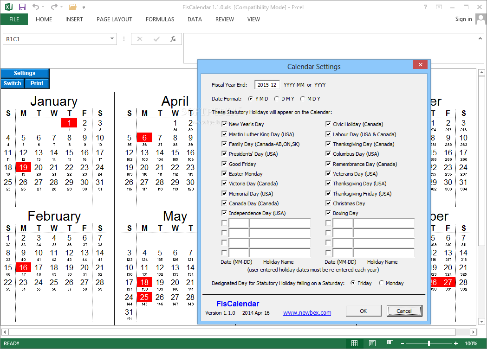The width and height of the screenshot is (487, 349).
Task: Uncheck New Year's Day holiday
Action: [x=224, y=124]
